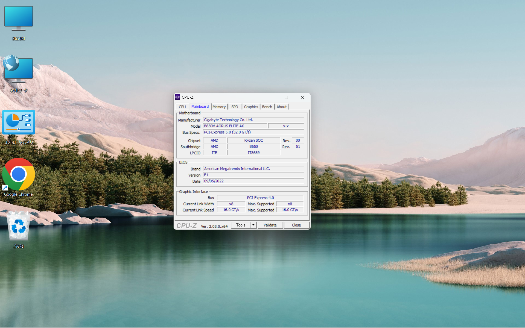Click the BIOS Version value F1
525x328 pixels.
pos(253,175)
